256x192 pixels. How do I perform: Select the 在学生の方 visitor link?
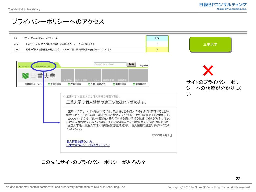(x=76, y=84)
